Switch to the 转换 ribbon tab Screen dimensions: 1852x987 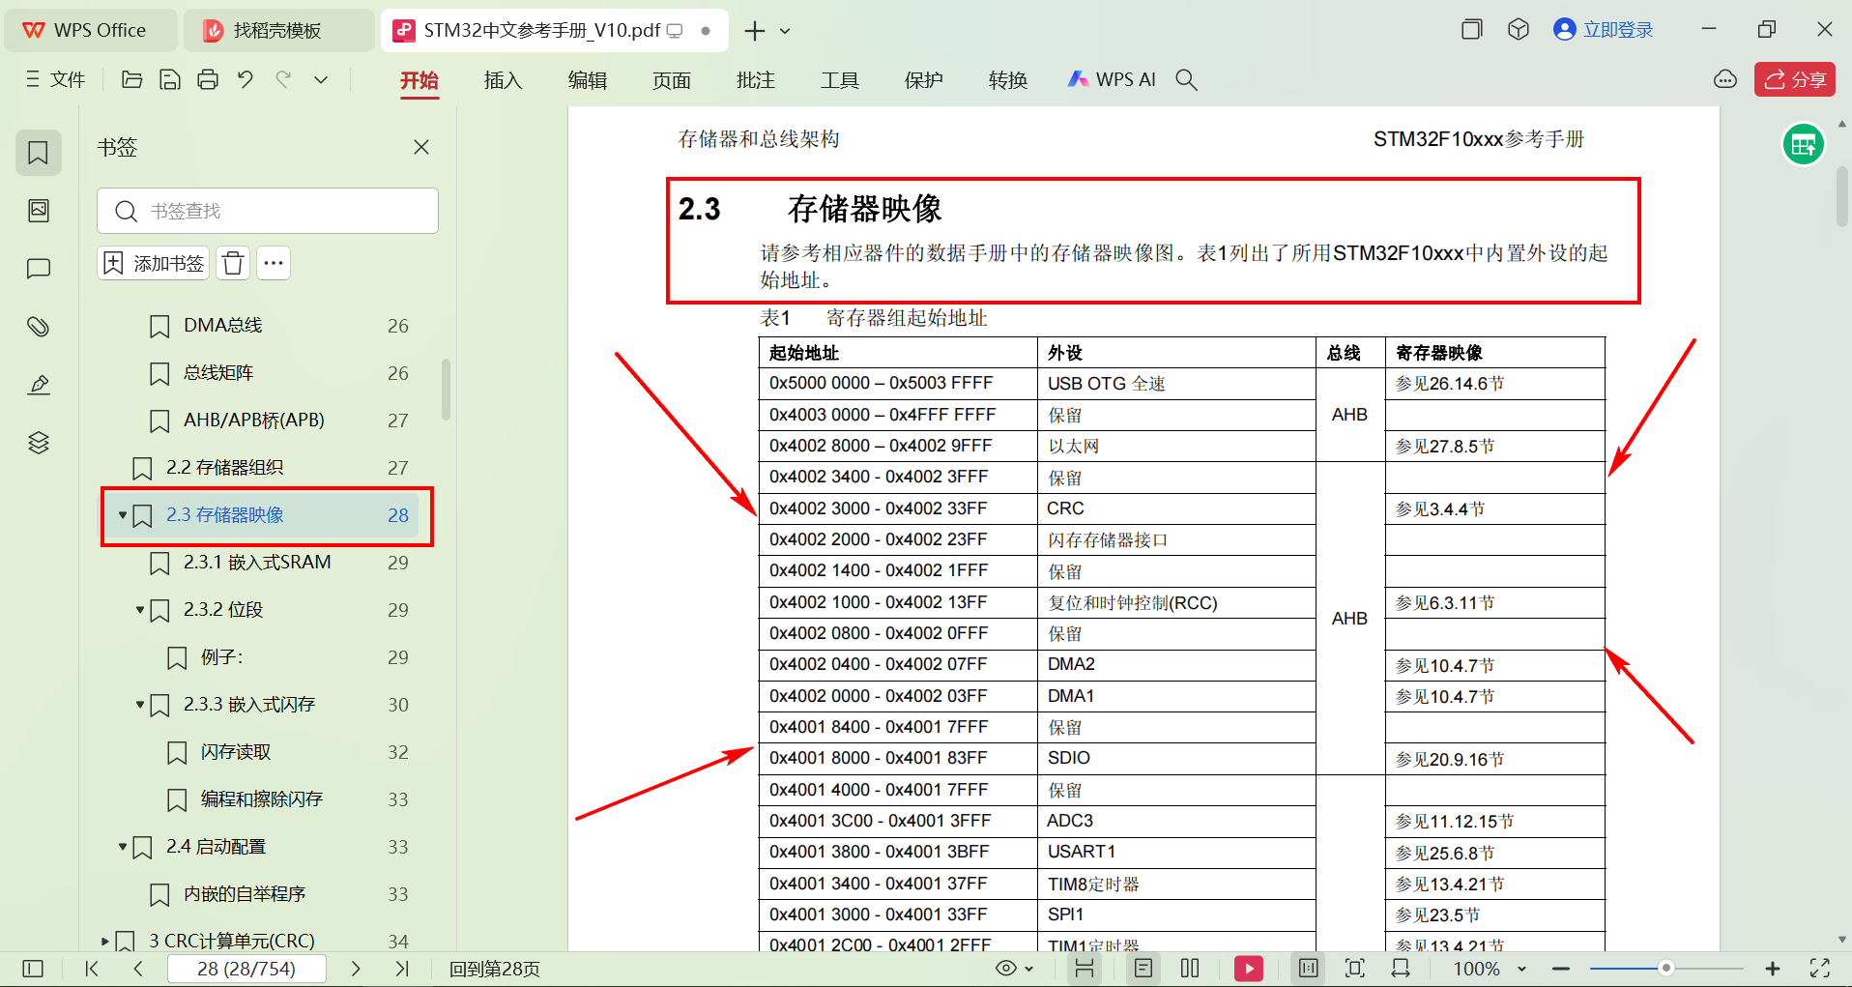coord(1007,80)
